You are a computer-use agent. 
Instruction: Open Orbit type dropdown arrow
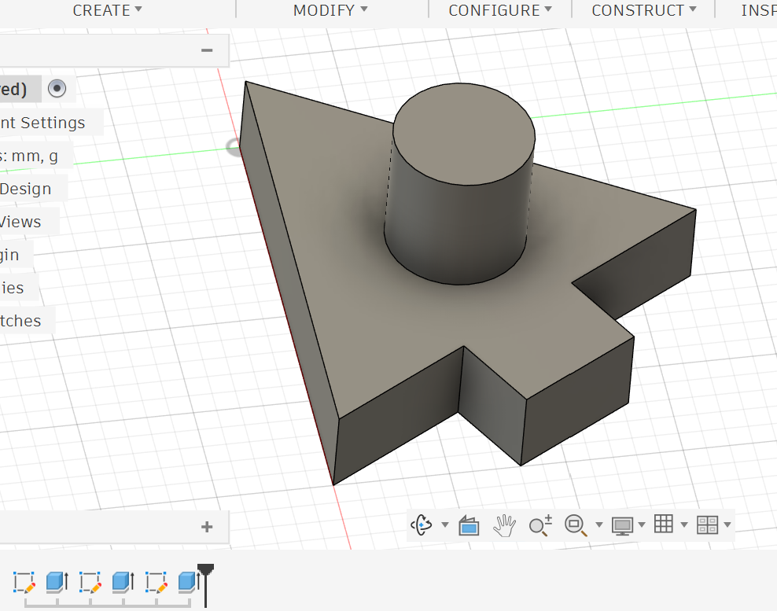click(x=444, y=525)
